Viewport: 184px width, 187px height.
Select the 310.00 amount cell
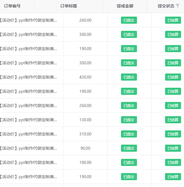(85, 134)
